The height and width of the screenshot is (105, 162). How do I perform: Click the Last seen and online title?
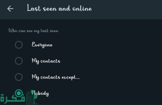pos(59,8)
